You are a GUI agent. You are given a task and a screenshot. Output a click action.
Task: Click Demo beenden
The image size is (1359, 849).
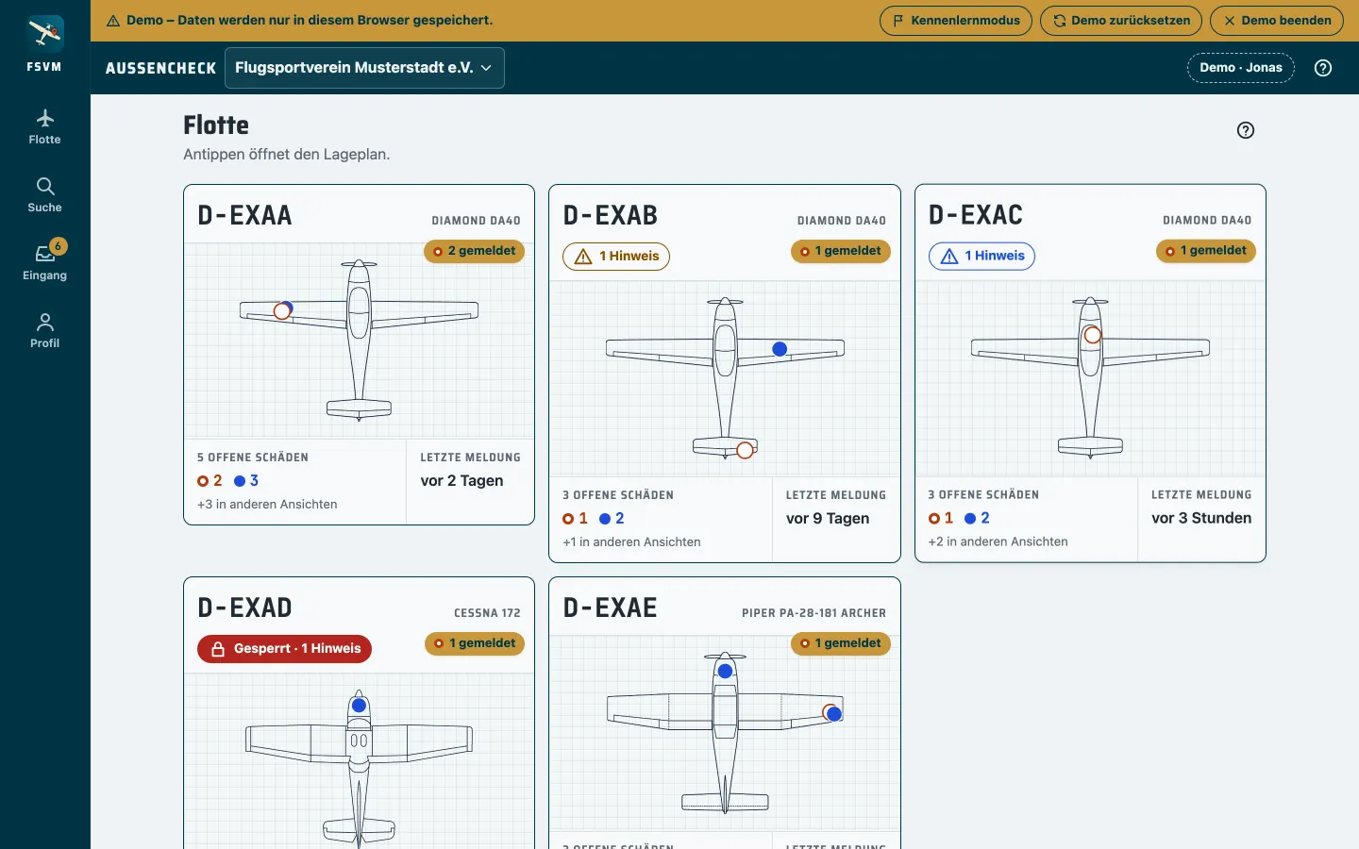[1277, 21]
